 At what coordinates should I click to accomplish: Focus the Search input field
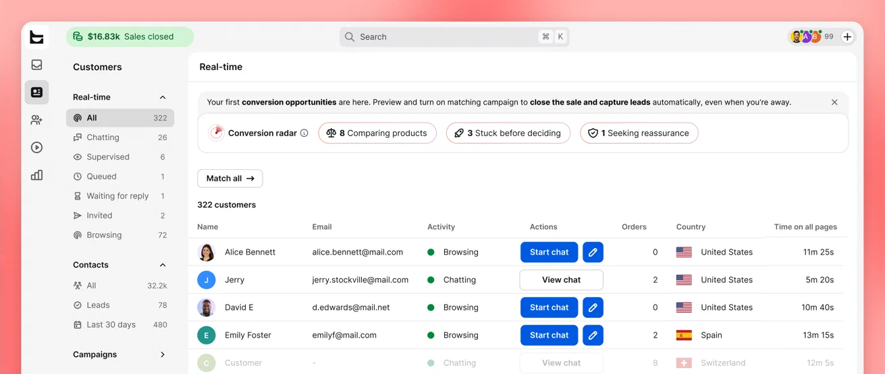[454, 37]
